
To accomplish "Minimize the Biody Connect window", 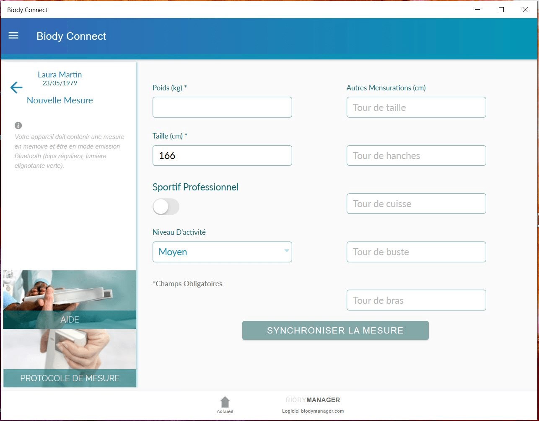I will coord(477,10).
